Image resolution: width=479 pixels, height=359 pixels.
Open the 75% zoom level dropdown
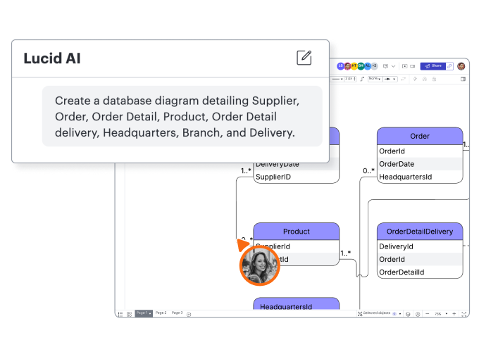[x=441, y=314]
